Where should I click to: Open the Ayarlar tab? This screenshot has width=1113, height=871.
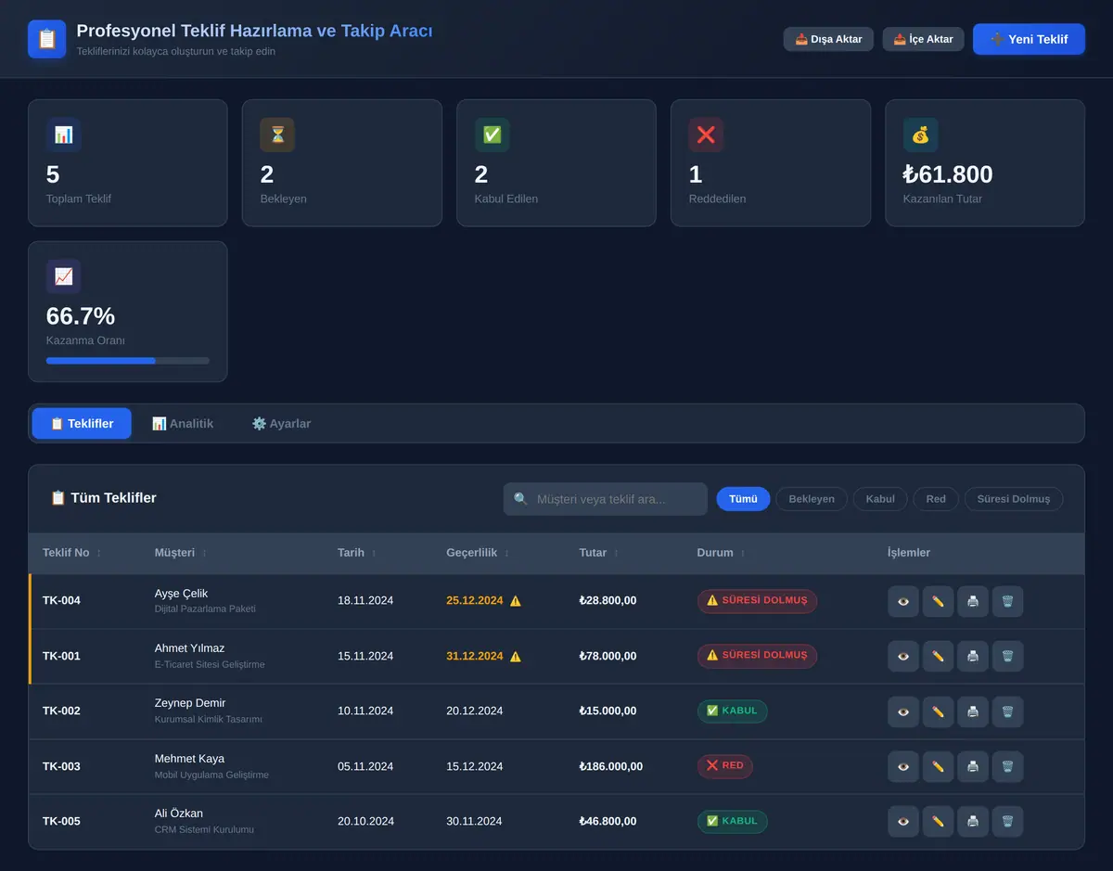(x=281, y=423)
